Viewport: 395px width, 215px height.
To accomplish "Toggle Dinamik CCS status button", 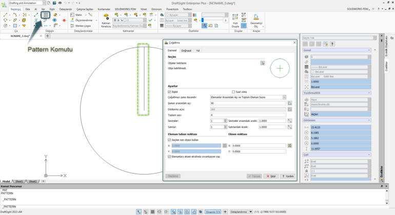I will [x=213, y=212].
